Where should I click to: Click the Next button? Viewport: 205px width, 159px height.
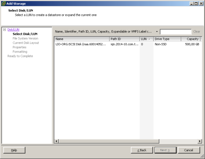pos(165,150)
